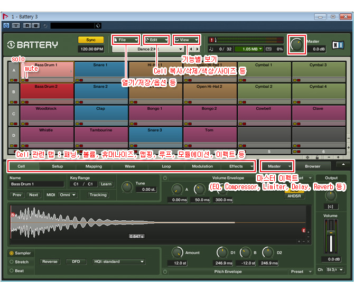The width and height of the screenshot is (354, 290).
Task: Adjust the Pitch Envelope D1 knob
Action: click(x=222, y=252)
